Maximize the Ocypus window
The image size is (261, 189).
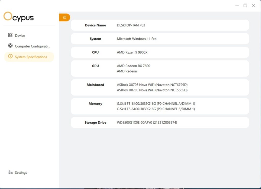(x=245, y=5)
